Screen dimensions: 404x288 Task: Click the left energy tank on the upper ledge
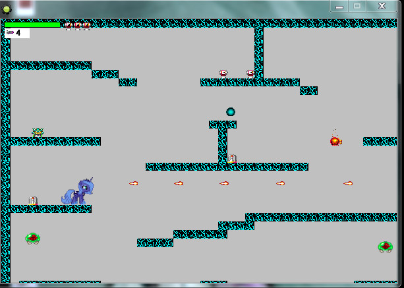[x=223, y=74]
